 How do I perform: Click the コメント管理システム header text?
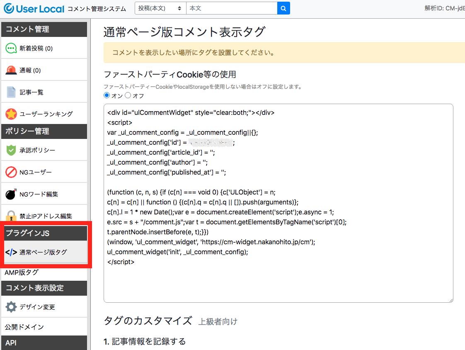point(97,9)
